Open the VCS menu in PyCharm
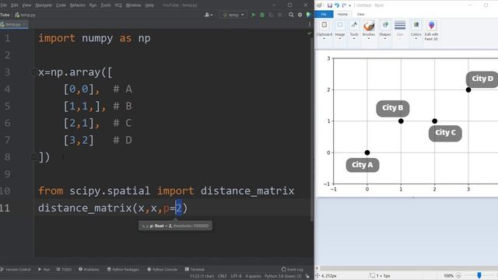498x280 pixels. 118,5
